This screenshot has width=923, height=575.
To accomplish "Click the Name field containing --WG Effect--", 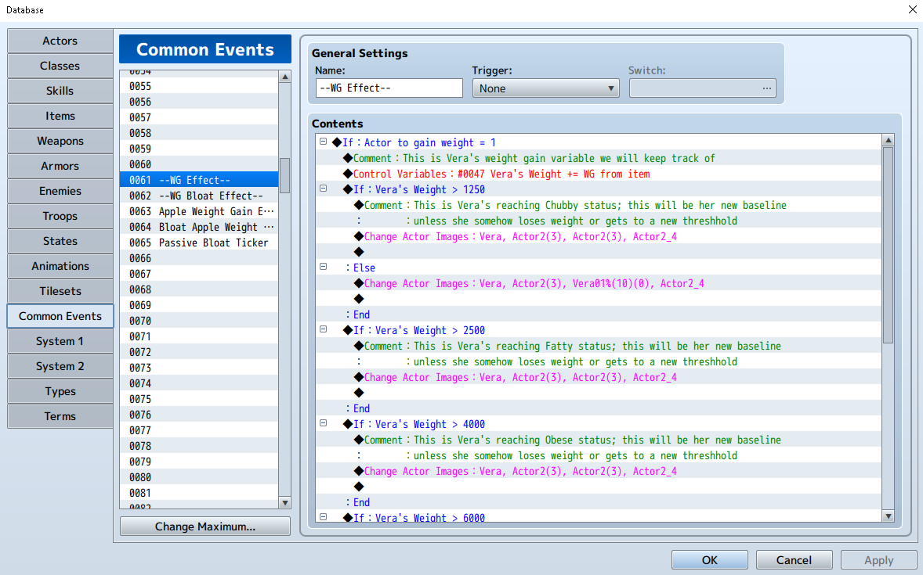I will click(389, 88).
